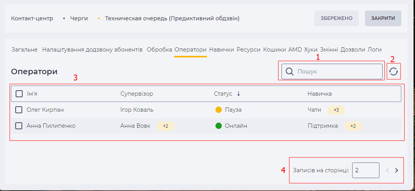Click the magnifier icon in search field
The image size is (415, 191).
[290, 71]
